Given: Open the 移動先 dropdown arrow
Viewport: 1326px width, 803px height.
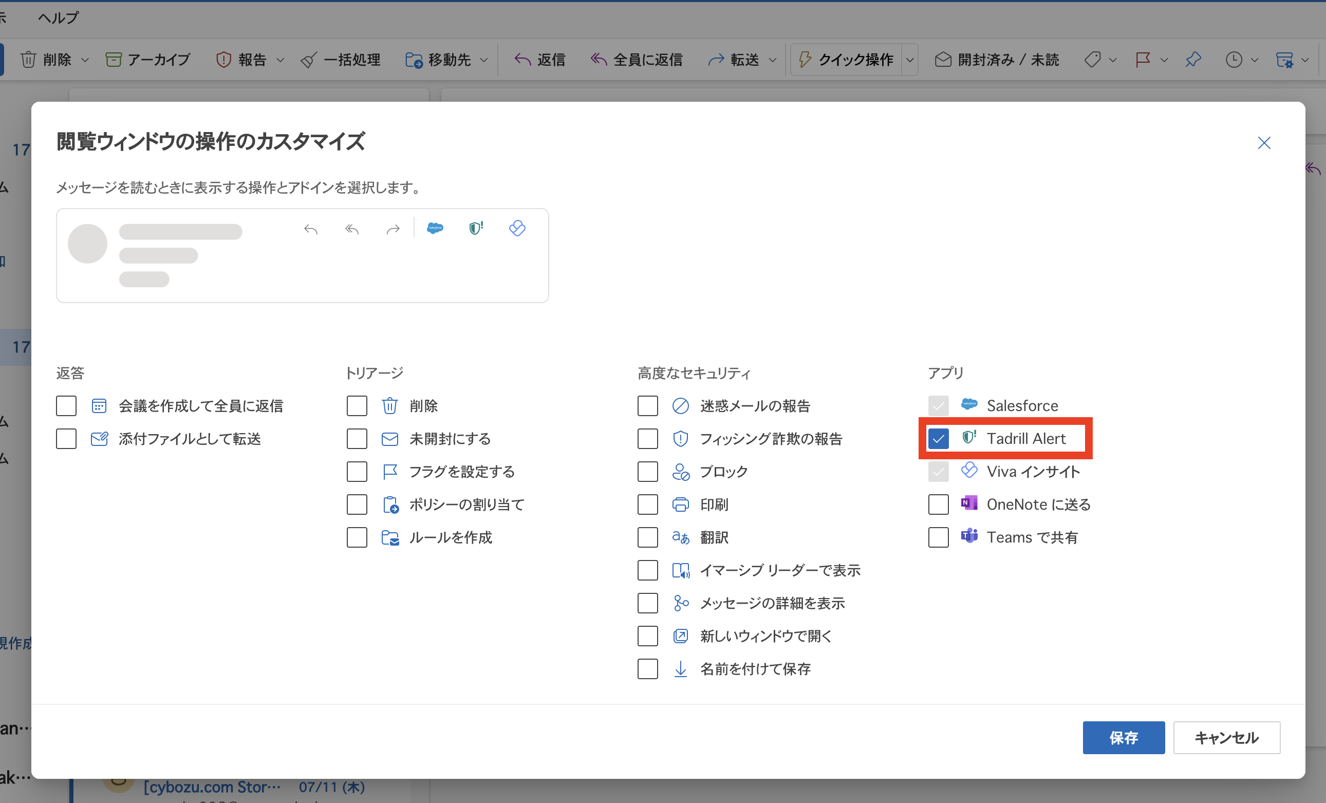Looking at the screenshot, I should tap(484, 60).
